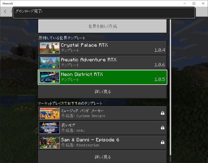Open the Sam & Danni - Episode 6 title

[90, 140]
